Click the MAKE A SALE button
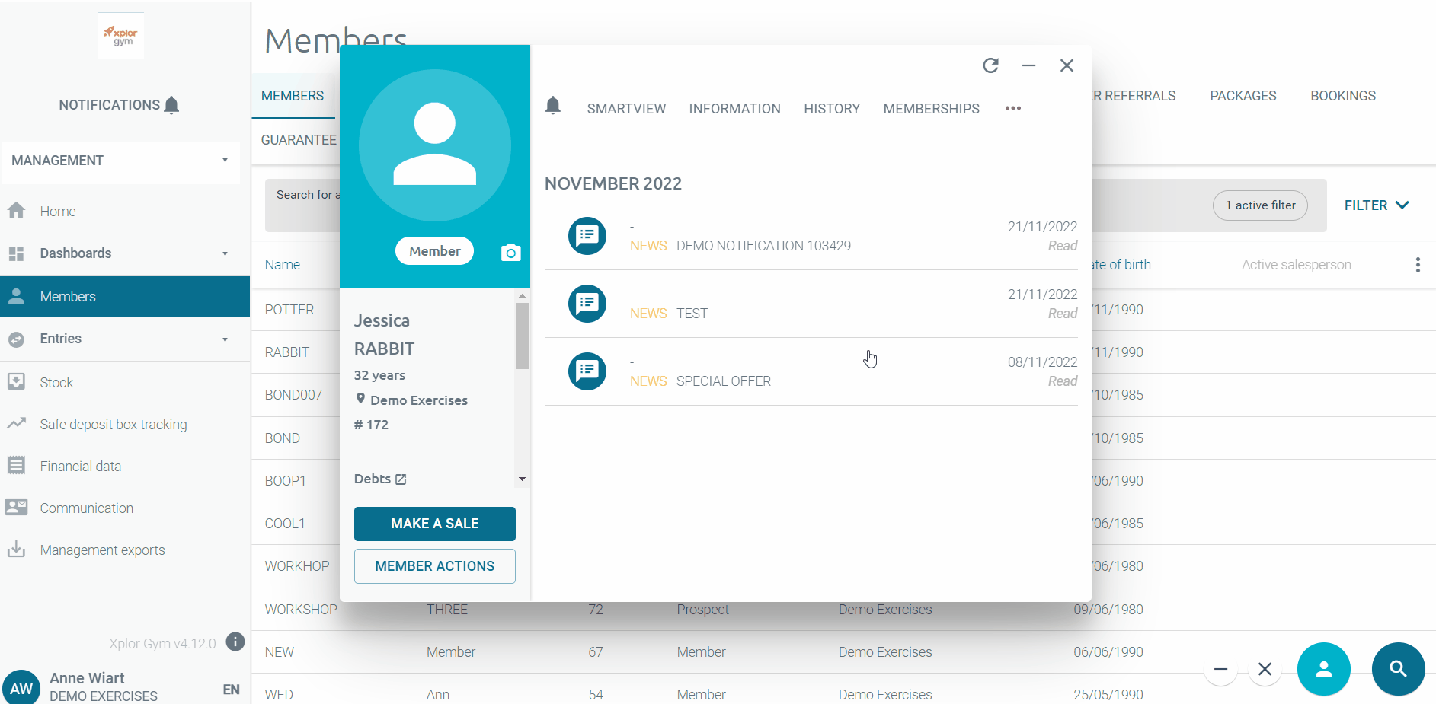 434,524
